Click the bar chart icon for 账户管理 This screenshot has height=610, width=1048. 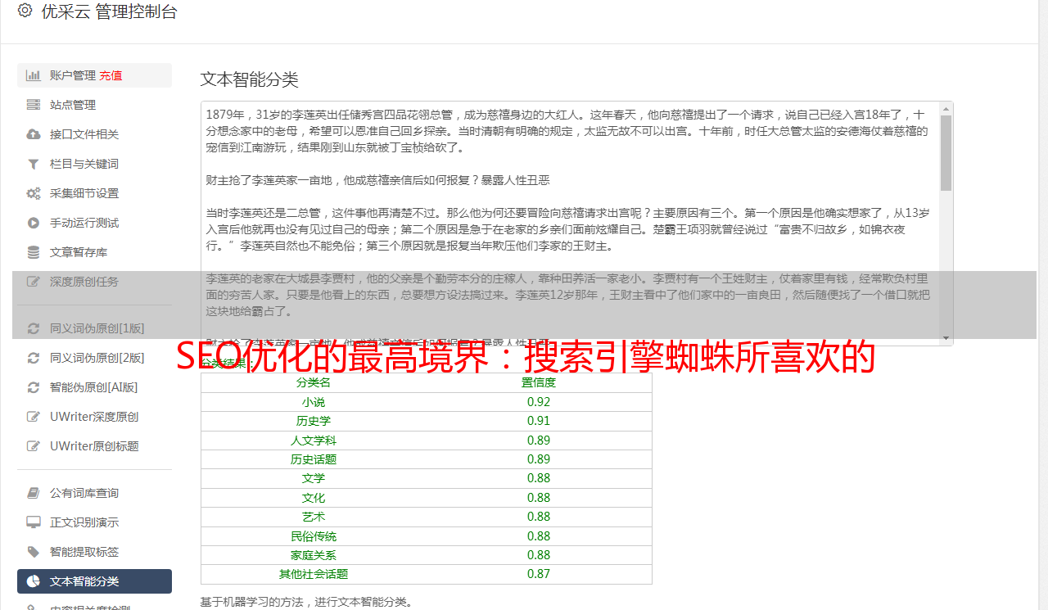pos(34,75)
